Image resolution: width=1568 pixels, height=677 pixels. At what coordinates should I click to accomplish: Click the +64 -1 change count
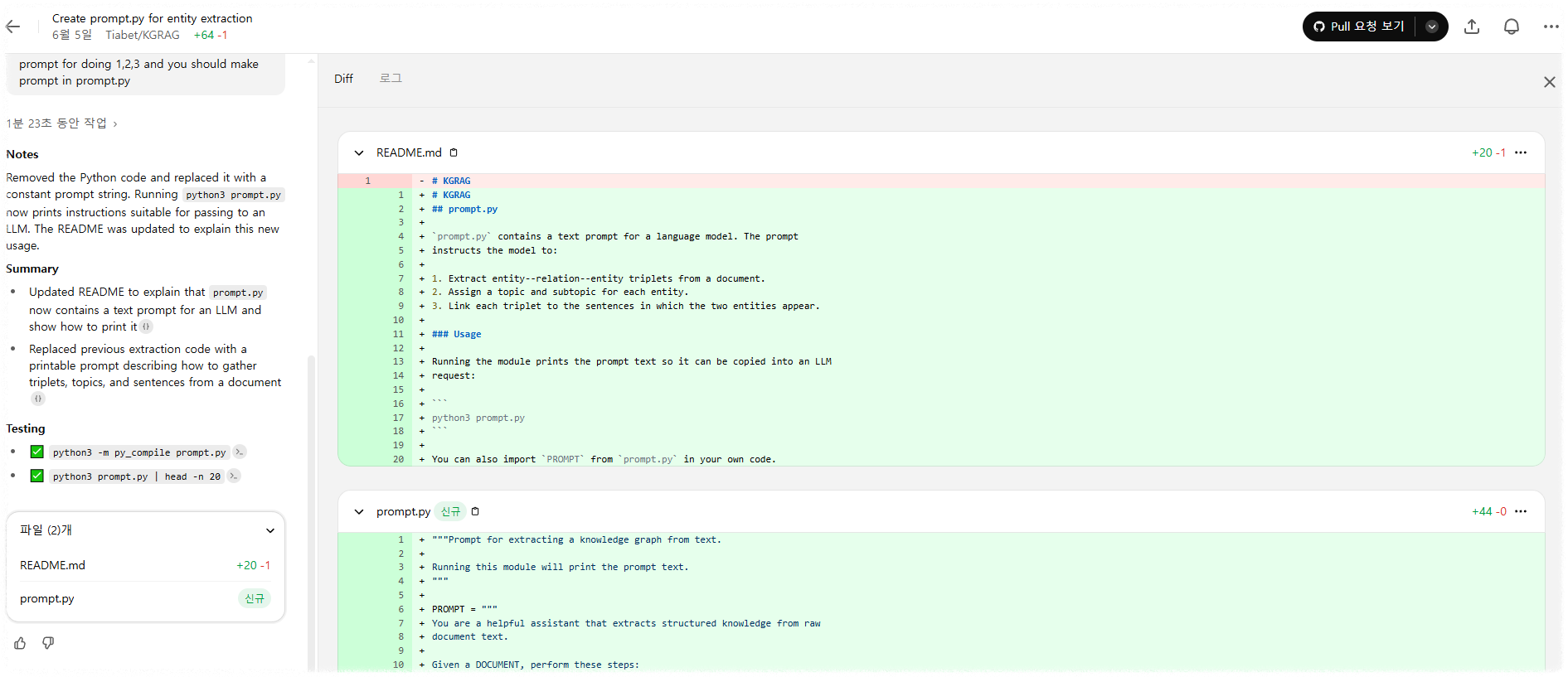pos(211,35)
